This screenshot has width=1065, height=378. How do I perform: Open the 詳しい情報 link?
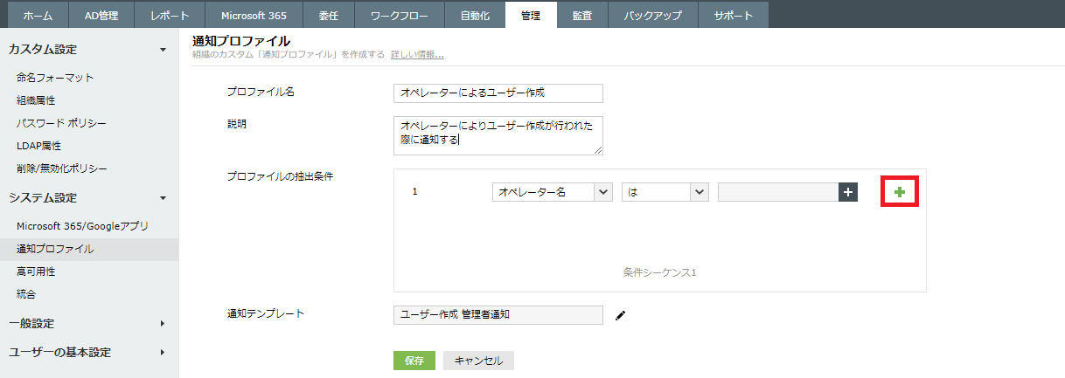pyautogui.click(x=417, y=54)
